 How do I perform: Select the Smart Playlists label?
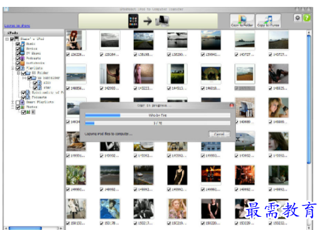click(40, 102)
